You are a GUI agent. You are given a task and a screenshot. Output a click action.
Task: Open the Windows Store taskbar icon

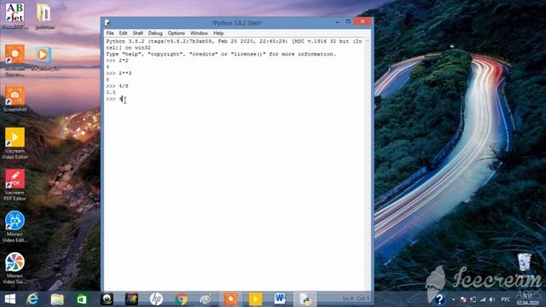(82, 299)
